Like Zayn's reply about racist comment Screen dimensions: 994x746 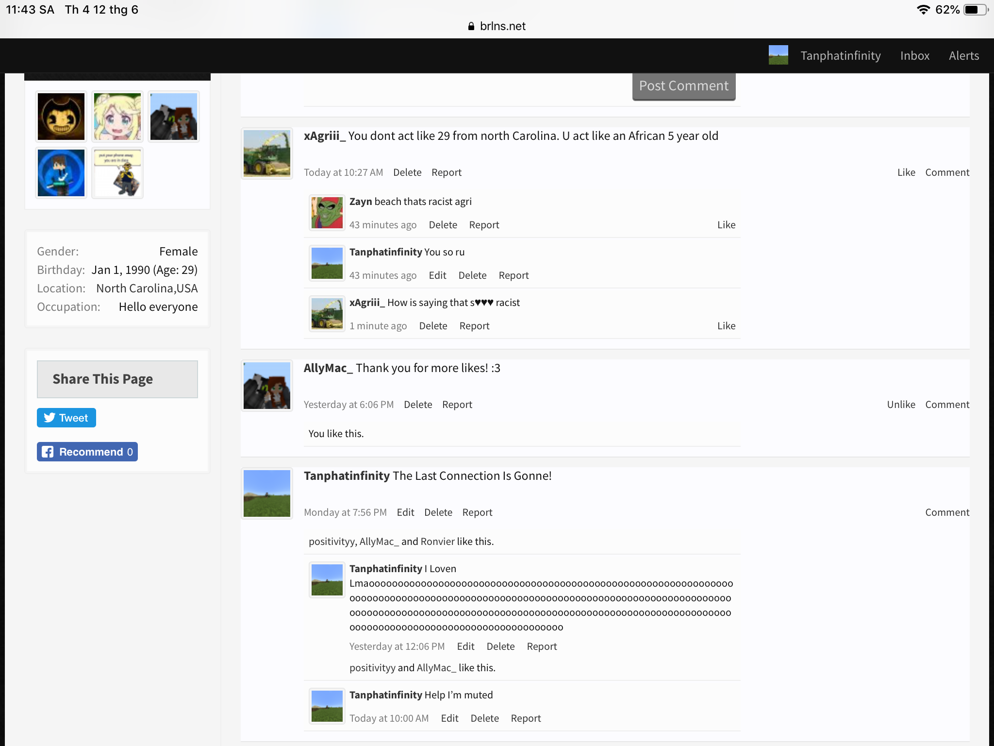click(726, 225)
